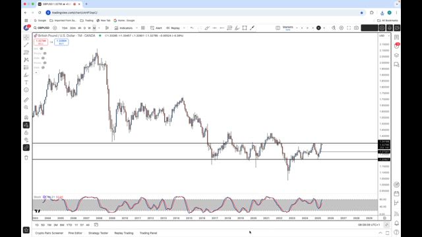Open the calendar icon in right sidebar

pyautogui.click(x=396, y=194)
